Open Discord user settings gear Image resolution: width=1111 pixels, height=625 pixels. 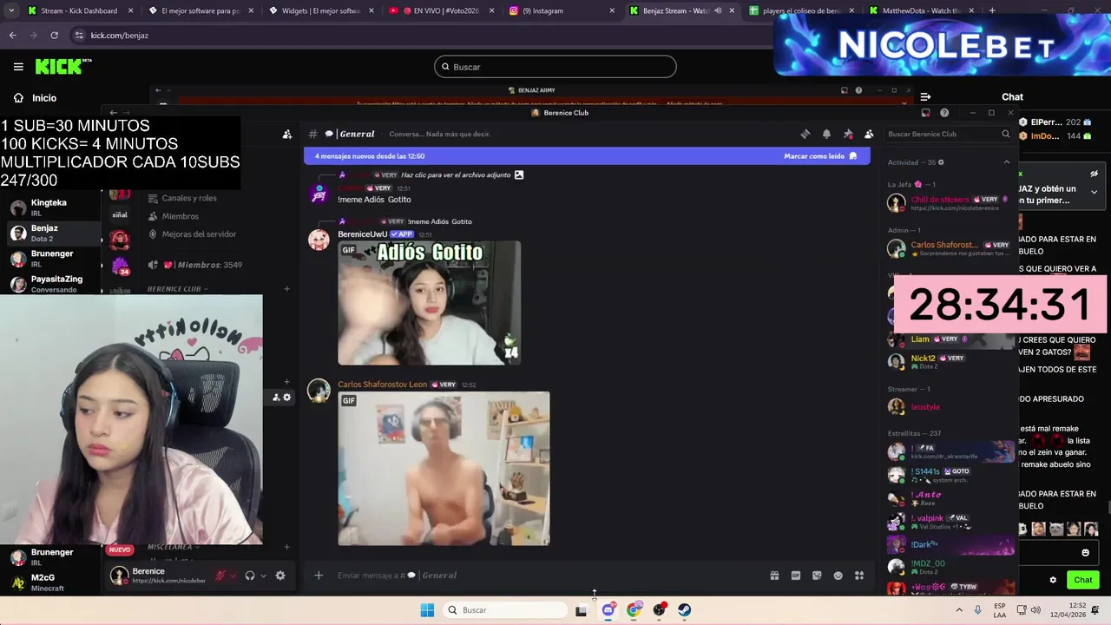pos(280,576)
